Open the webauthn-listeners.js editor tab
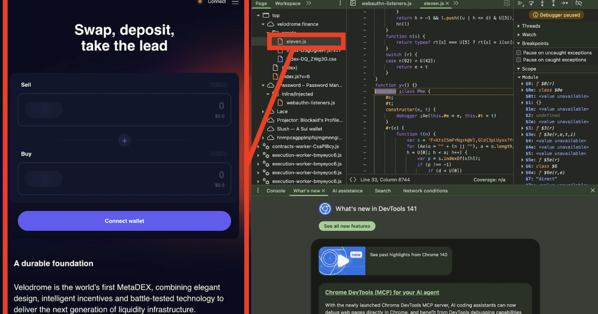The height and width of the screenshot is (314, 598). pos(386,3)
